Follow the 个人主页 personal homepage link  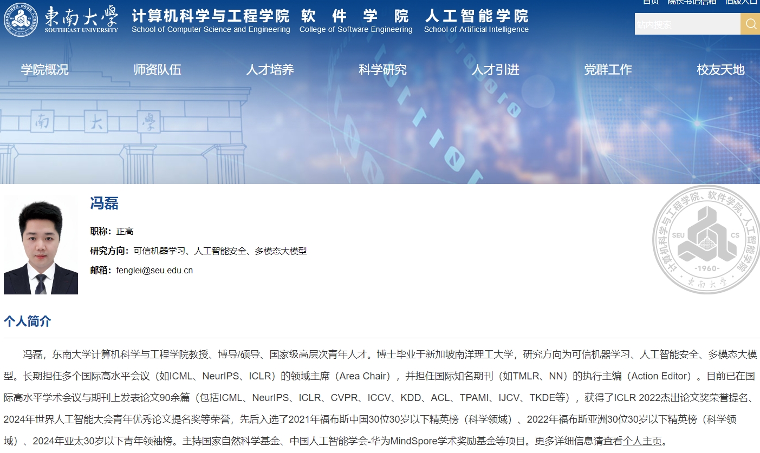tap(642, 441)
